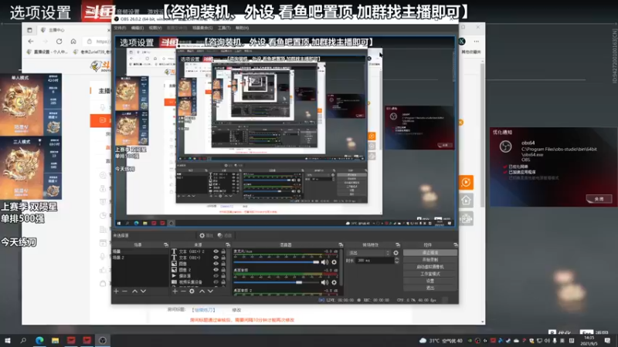Open 编辑(E) menu in OBS
This screenshot has width=618, height=347.
point(138,28)
